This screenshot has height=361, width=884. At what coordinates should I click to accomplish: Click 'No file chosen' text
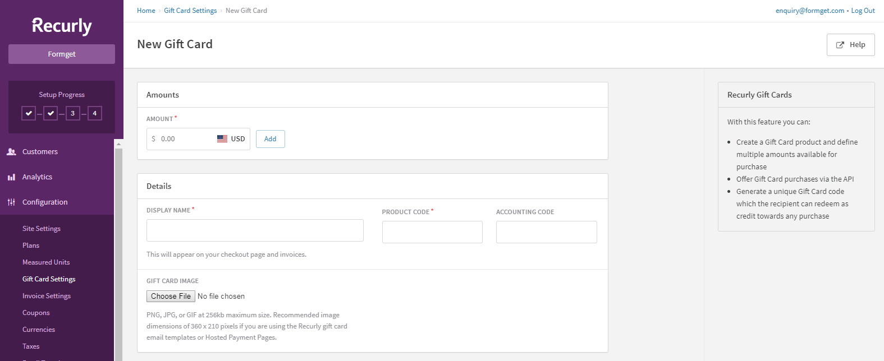pyautogui.click(x=221, y=296)
